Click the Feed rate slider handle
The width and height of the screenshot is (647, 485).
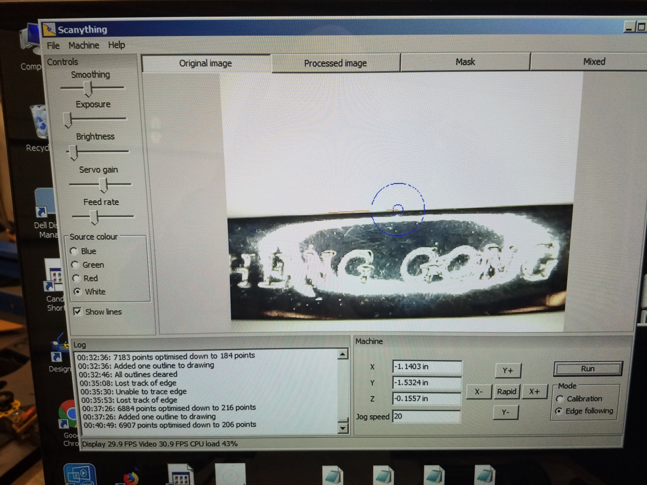click(x=94, y=218)
